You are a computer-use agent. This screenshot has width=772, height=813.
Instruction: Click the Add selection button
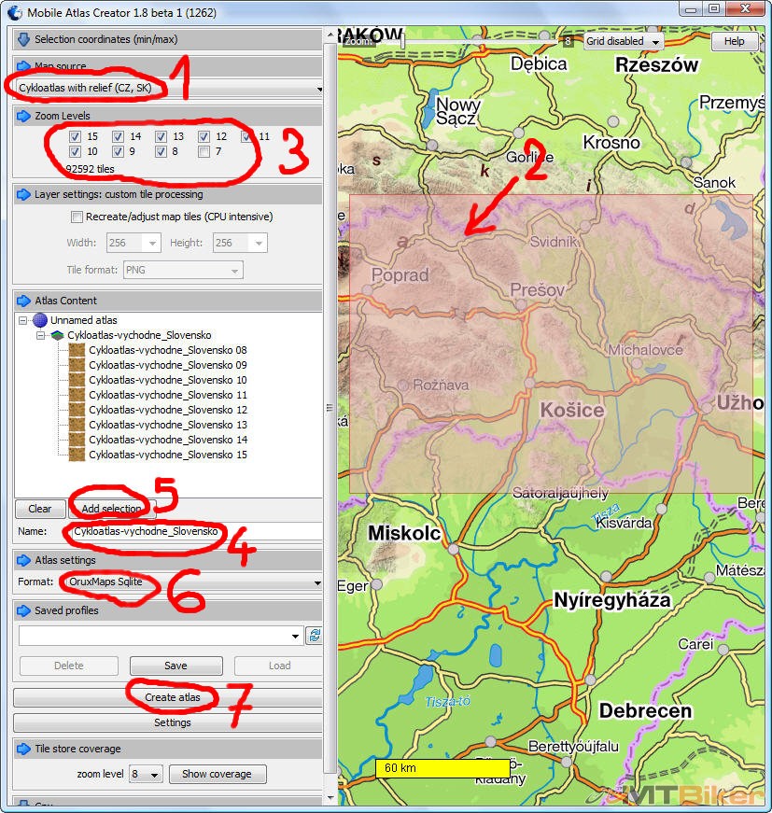point(111,509)
